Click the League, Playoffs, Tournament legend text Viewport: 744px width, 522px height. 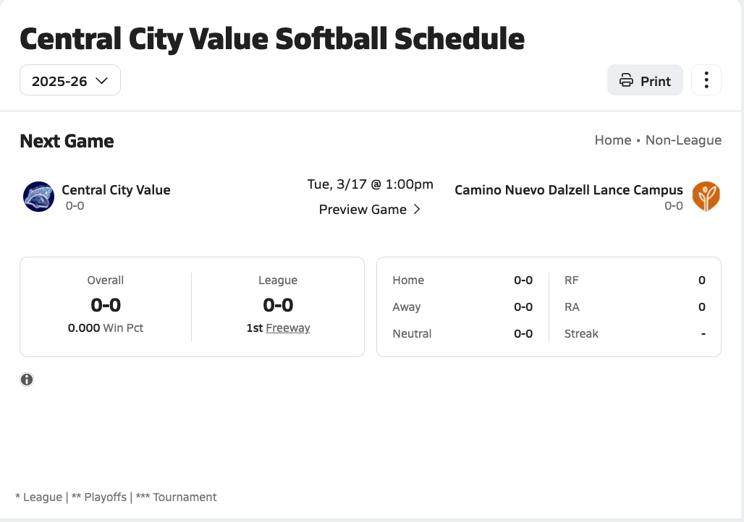point(116,497)
